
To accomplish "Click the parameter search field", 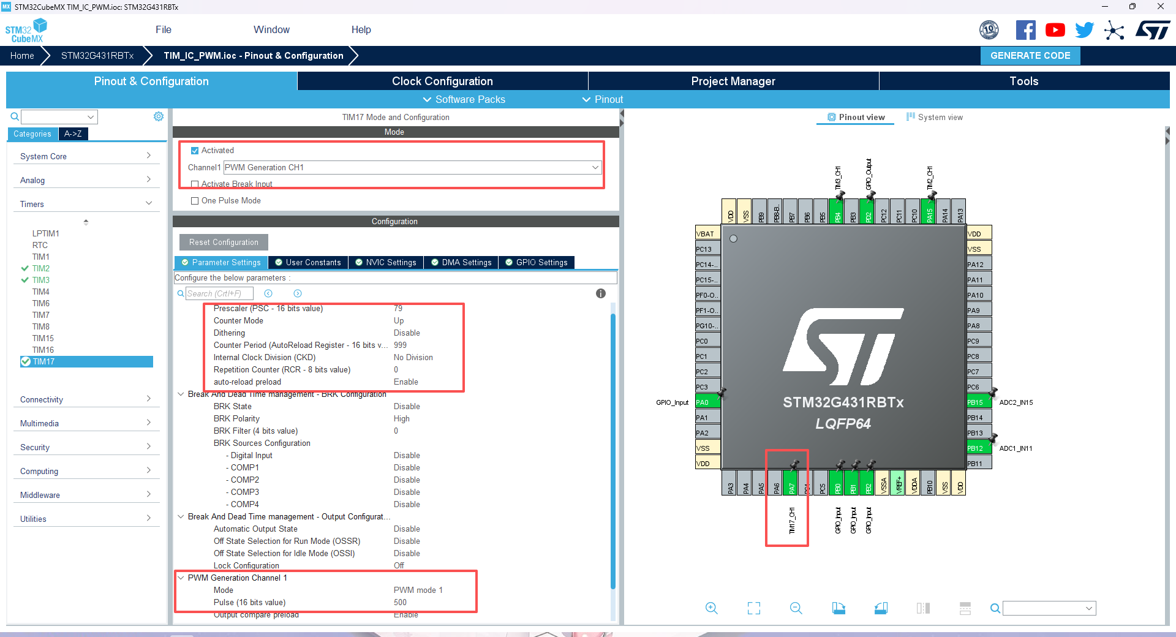I will coord(219,293).
